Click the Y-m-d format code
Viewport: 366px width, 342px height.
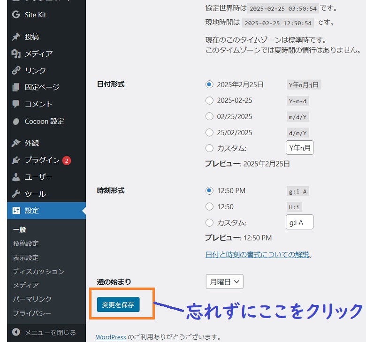[298, 101]
